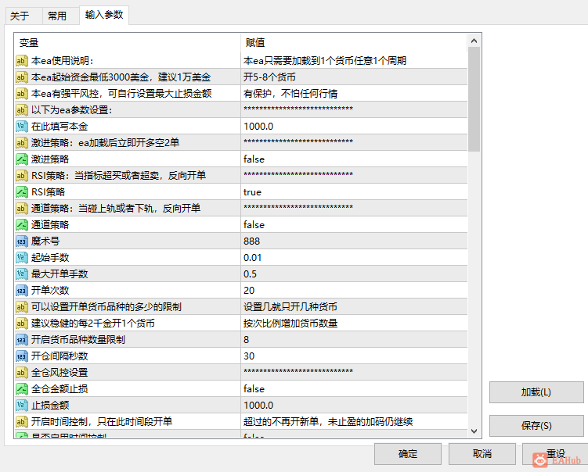The width and height of the screenshot is (588, 472).
Task: Switch to the 常用 tab
Action: (61, 16)
